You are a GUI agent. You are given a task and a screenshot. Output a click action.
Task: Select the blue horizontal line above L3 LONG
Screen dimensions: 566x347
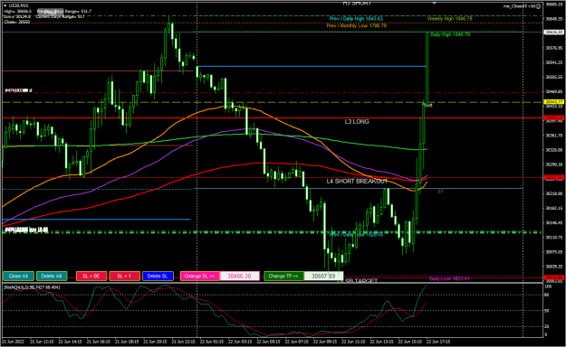pyautogui.click(x=312, y=66)
